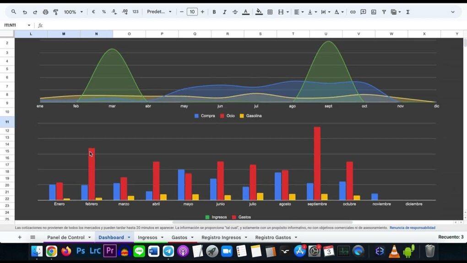Click the septiembre red bar
The image size is (467, 263).
point(317,164)
